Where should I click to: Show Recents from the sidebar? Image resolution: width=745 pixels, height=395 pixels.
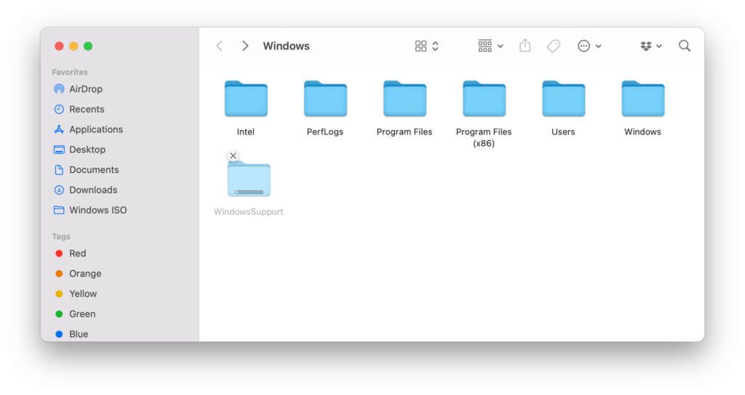[x=79, y=109]
